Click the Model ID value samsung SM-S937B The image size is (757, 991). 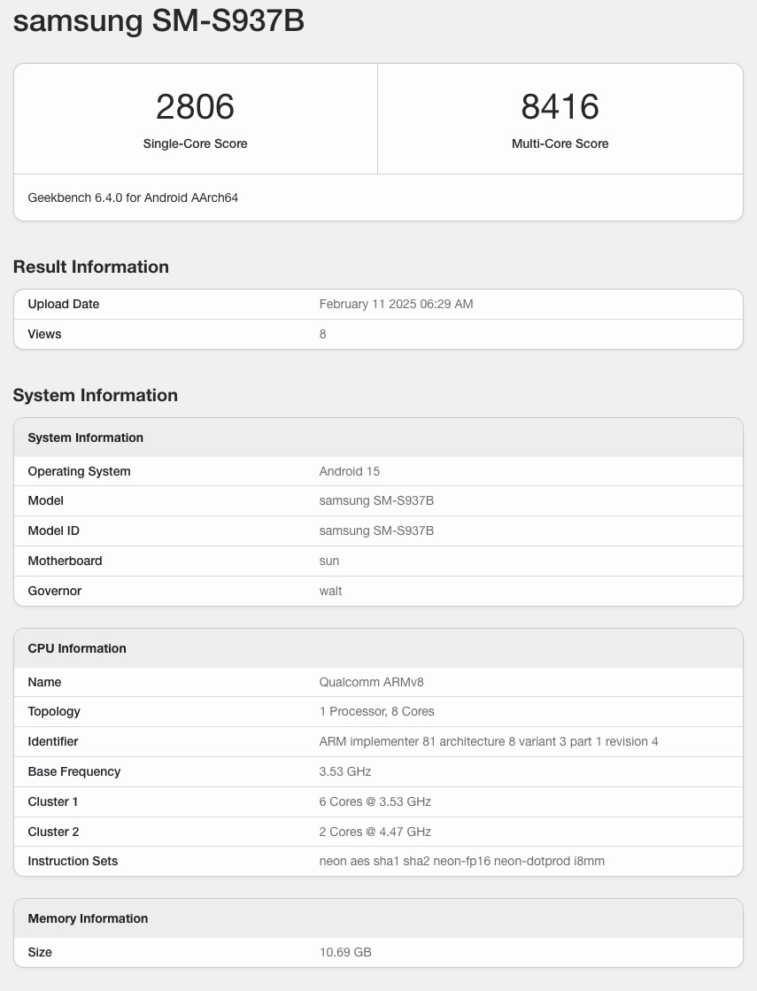(x=376, y=530)
